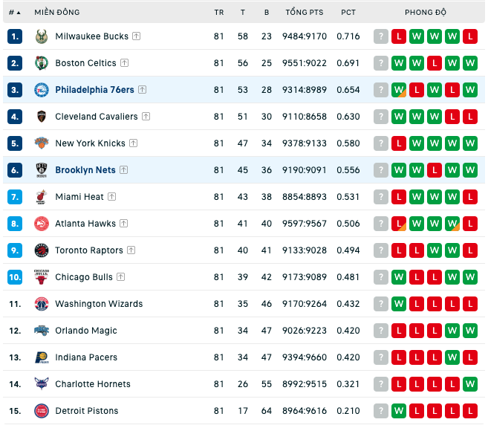Open the New York Knicks team link
The image size is (488, 428).
tap(91, 143)
